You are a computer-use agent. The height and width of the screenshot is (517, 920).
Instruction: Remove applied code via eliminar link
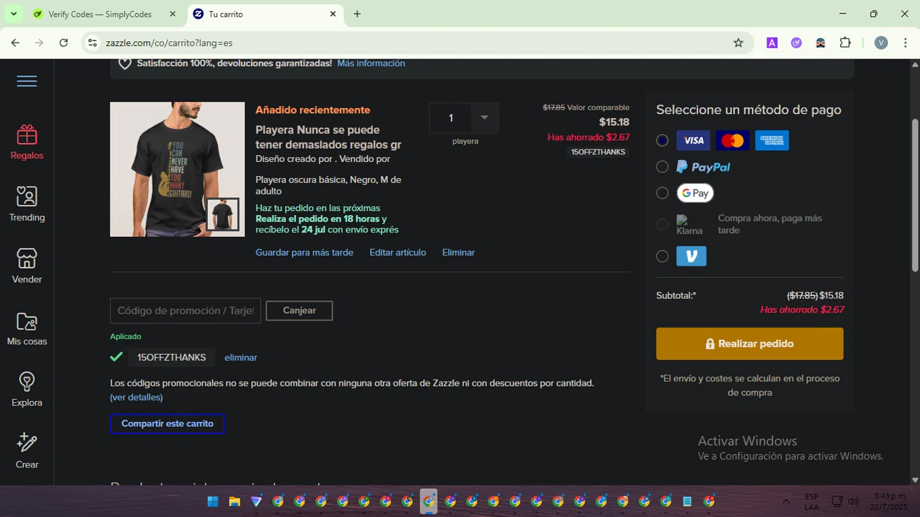tap(240, 358)
